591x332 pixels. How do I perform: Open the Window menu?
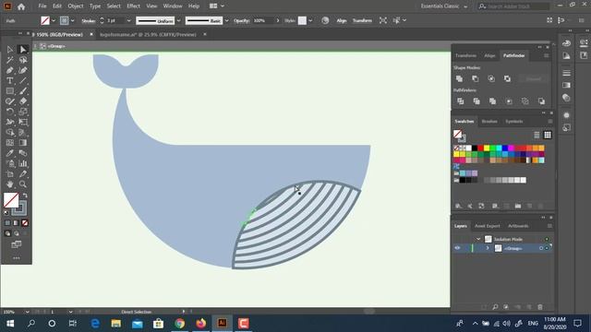pos(173,6)
